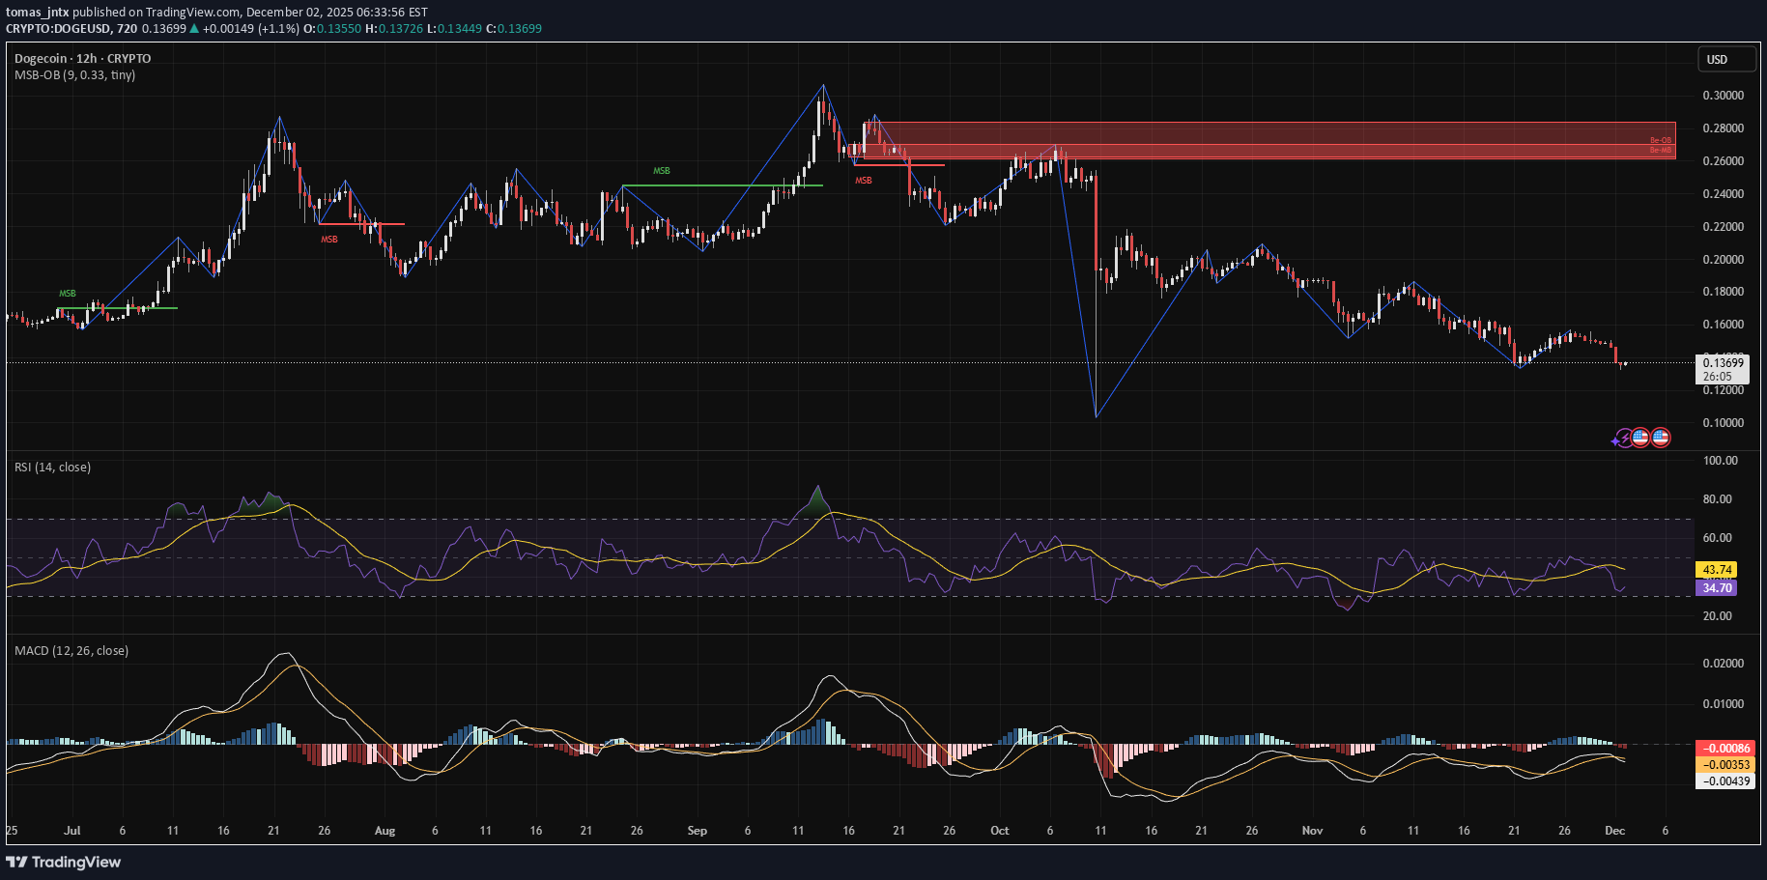Click the current price label 0.13699
1767x880 pixels.
pos(1723,363)
